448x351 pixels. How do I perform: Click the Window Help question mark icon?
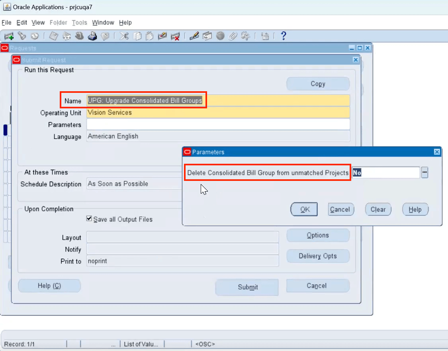click(x=284, y=36)
